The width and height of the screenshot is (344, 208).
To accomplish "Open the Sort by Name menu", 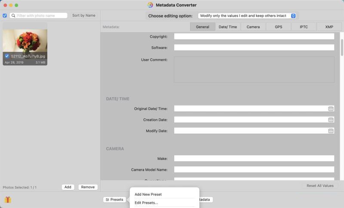I will point(84,15).
